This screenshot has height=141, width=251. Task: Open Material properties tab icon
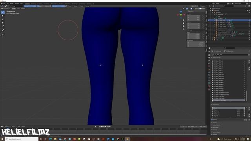click(209, 86)
